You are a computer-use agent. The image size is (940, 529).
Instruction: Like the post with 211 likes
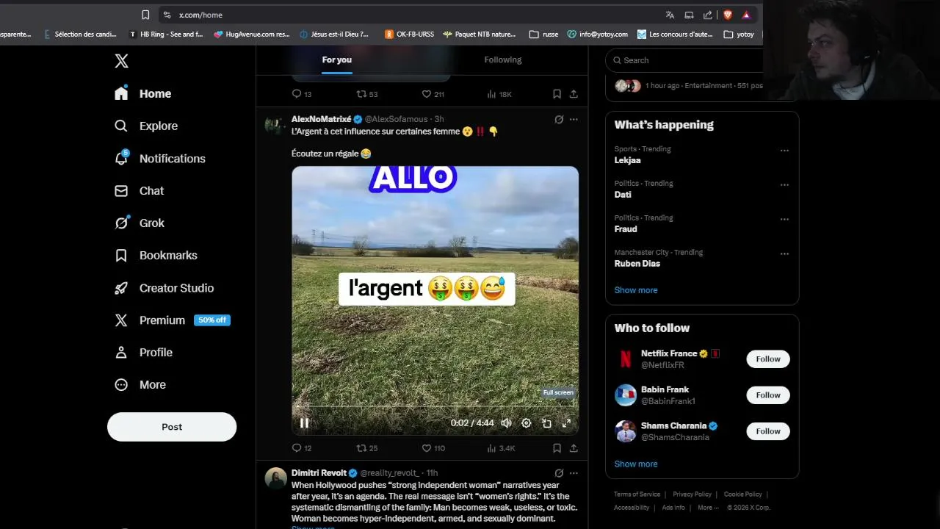pyautogui.click(x=433, y=94)
